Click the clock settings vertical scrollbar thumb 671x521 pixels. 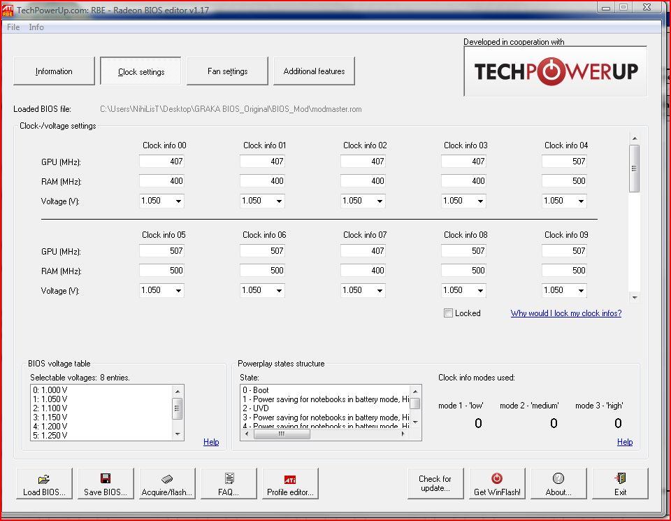(634, 169)
